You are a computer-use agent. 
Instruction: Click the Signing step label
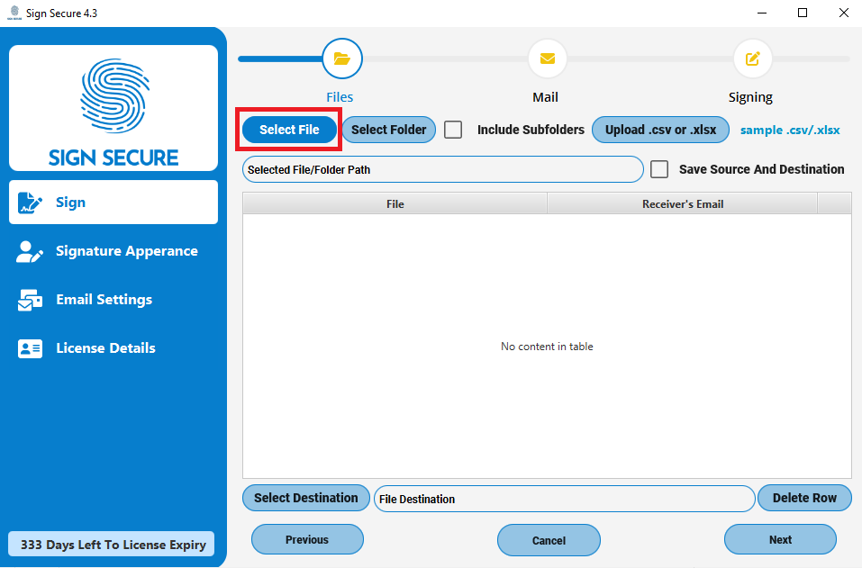(x=750, y=98)
